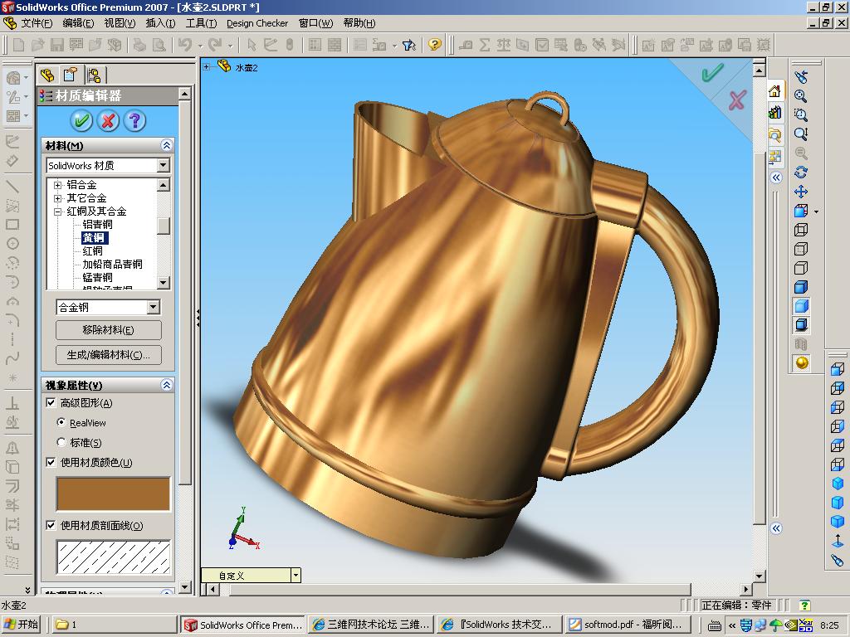Viewport: 850px width, 637px height.
Task: Select 加铅商品青铜 material in the tree
Action: pyautogui.click(x=112, y=264)
